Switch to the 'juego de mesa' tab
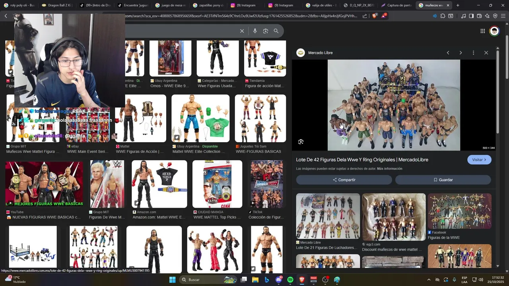 pyautogui.click(x=169, y=5)
